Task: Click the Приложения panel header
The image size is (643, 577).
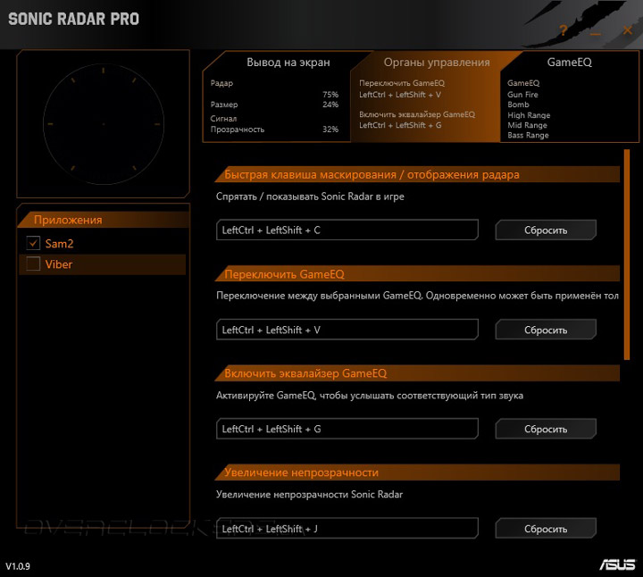Action: 104,220
